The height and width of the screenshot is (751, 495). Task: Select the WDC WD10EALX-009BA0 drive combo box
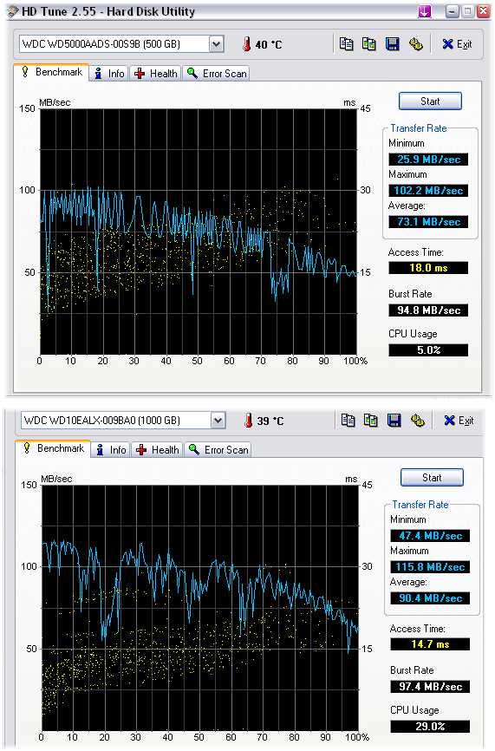point(123,421)
